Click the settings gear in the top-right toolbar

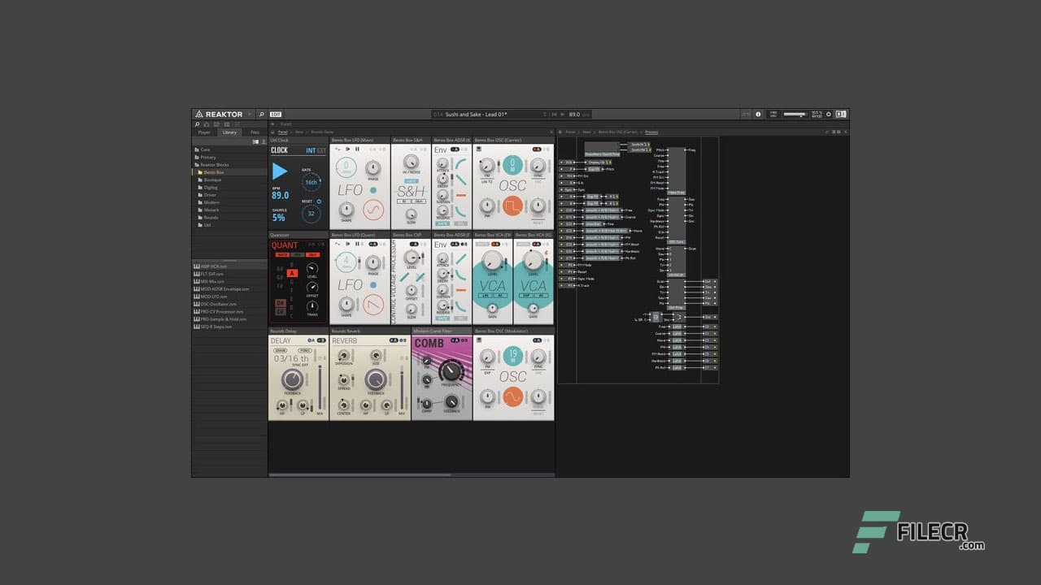829,115
